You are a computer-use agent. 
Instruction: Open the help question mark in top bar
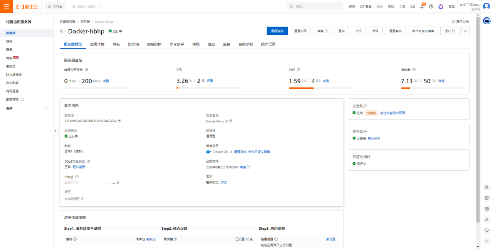click(x=431, y=7)
